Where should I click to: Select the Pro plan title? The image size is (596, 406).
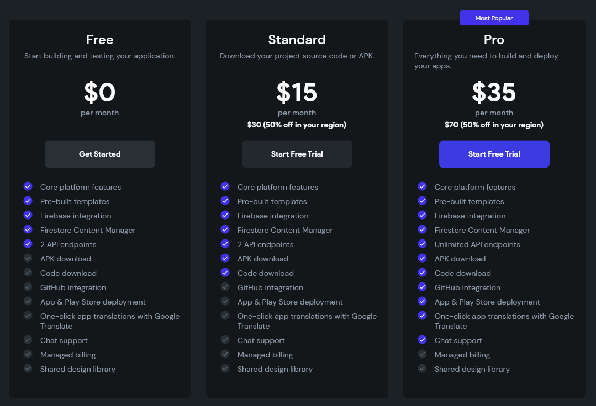pyautogui.click(x=494, y=40)
